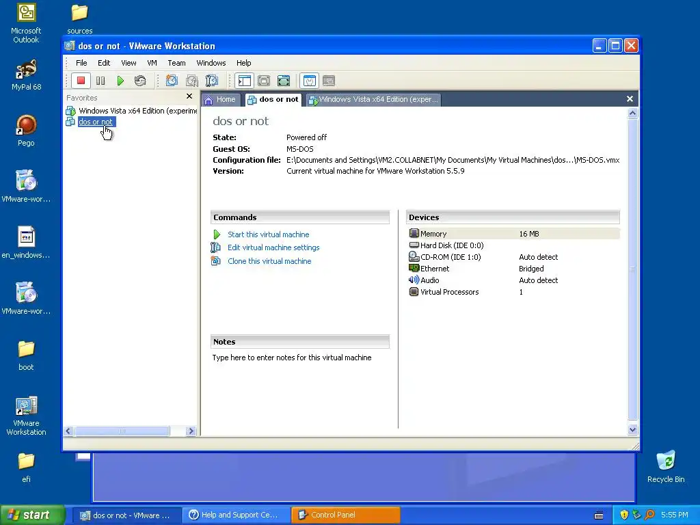Viewport: 700px width, 525px height.
Task: Click the green Power On toolbar button
Action: point(120,81)
